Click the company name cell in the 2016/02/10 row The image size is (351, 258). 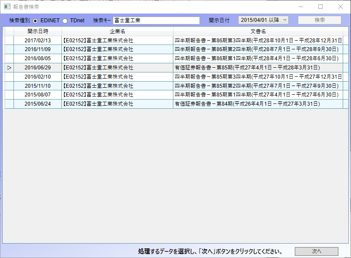pos(117,77)
